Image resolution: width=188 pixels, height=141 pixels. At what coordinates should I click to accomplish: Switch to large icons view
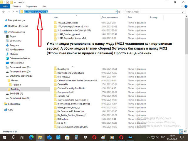tap(185, 132)
